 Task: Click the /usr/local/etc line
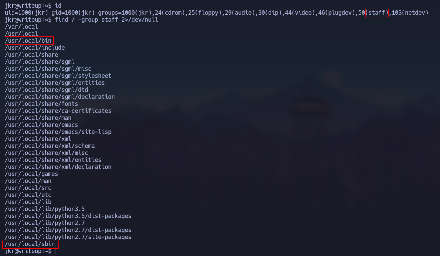(x=28, y=195)
